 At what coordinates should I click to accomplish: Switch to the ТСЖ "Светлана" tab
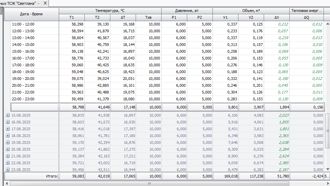click(x=20, y=3)
